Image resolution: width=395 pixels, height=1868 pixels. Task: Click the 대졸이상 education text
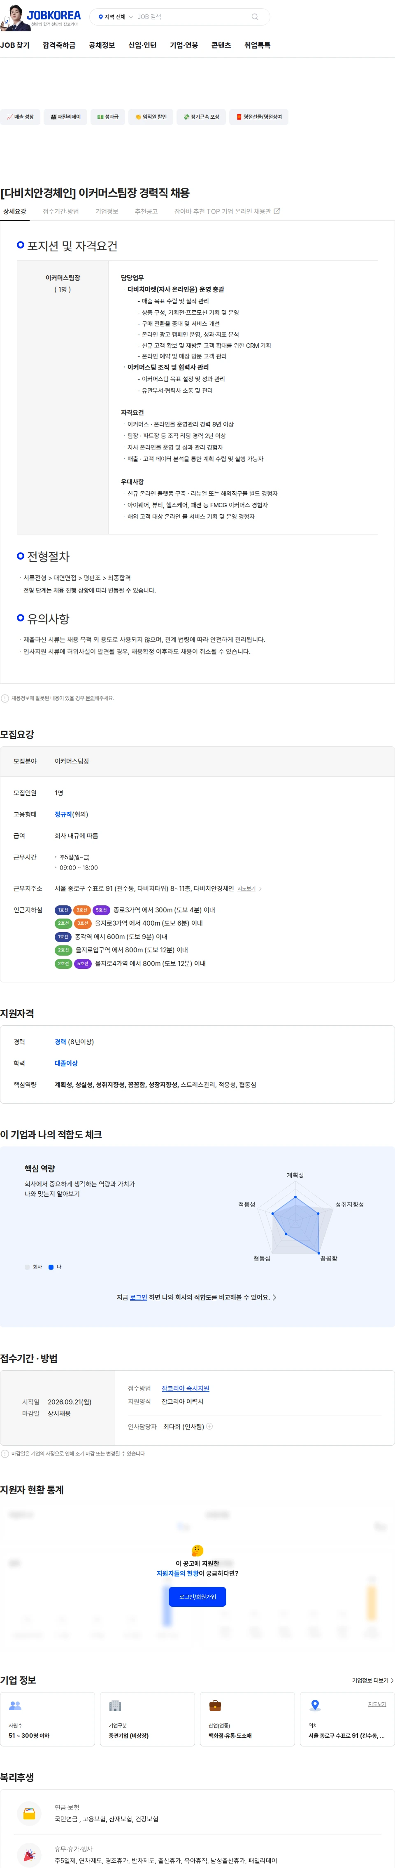pyautogui.click(x=66, y=1063)
